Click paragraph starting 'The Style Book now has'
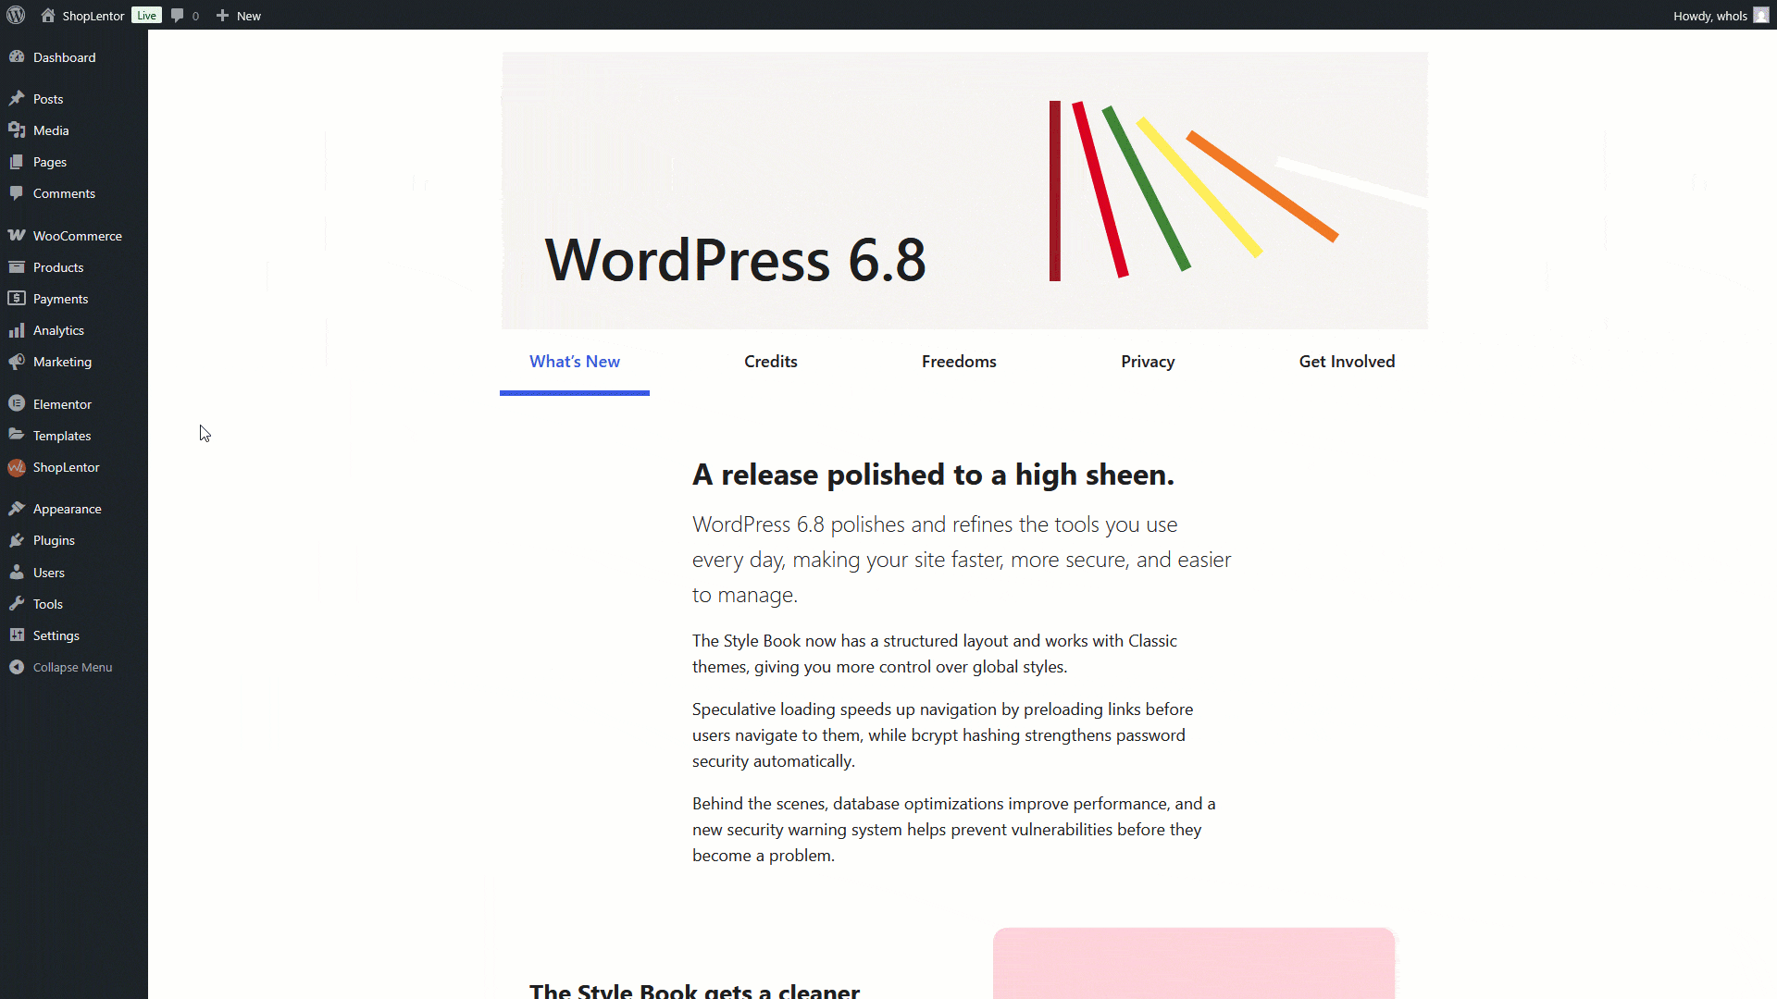Image resolution: width=1777 pixels, height=999 pixels. (935, 653)
